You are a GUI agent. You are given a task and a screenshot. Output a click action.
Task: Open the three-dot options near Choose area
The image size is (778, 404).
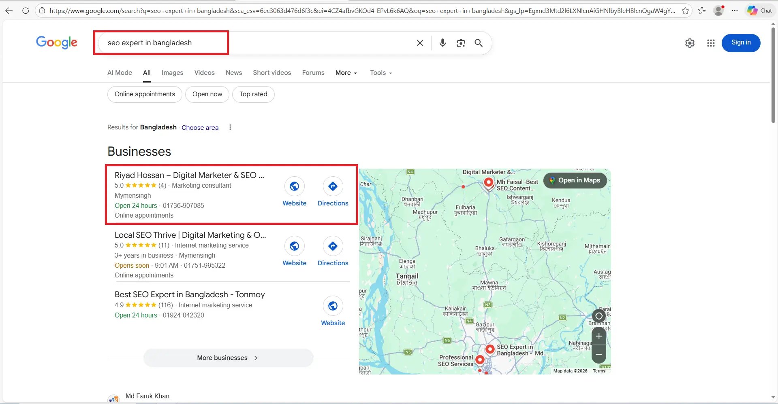(x=230, y=127)
